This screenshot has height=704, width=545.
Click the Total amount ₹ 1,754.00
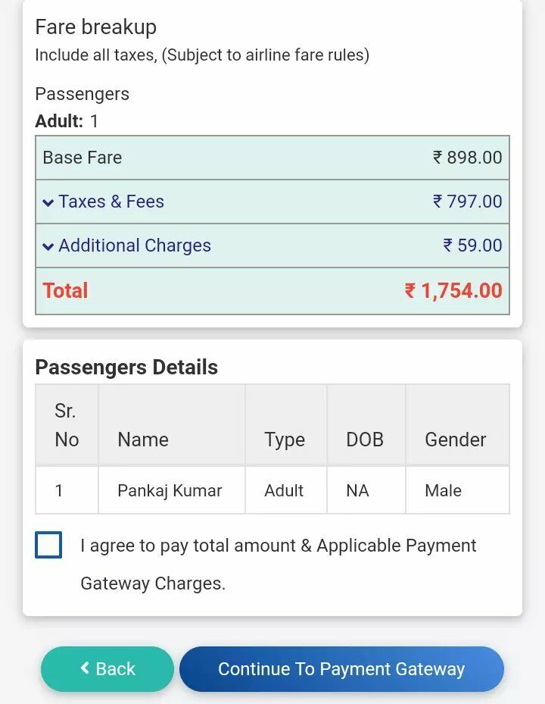click(453, 291)
